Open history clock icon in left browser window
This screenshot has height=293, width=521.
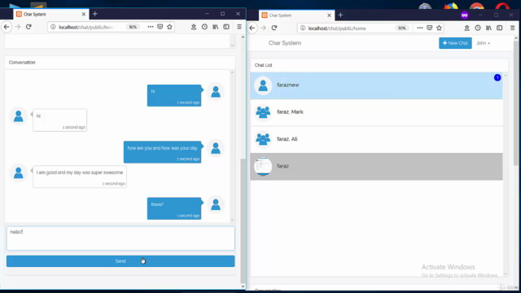[204, 27]
